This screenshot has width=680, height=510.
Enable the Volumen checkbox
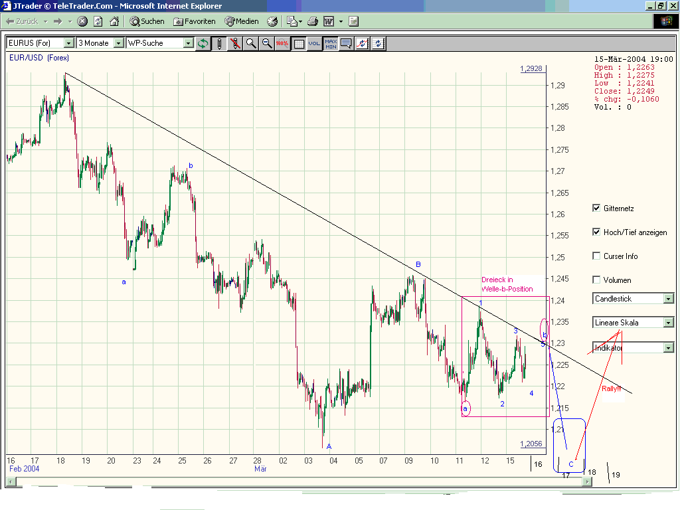pyautogui.click(x=596, y=280)
